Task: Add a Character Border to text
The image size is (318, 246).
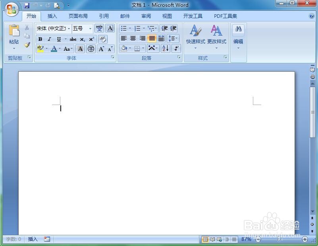Action: click(x=110, y=28)
